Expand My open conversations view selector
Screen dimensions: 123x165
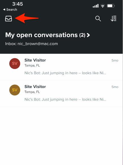(x=48, y=35)
